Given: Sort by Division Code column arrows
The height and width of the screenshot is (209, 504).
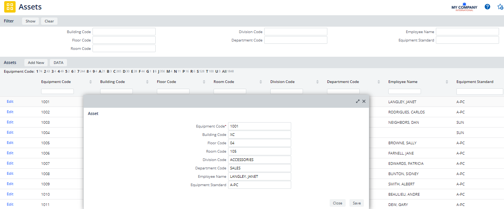Looking at the screenshot, I should tap(317, 82).
